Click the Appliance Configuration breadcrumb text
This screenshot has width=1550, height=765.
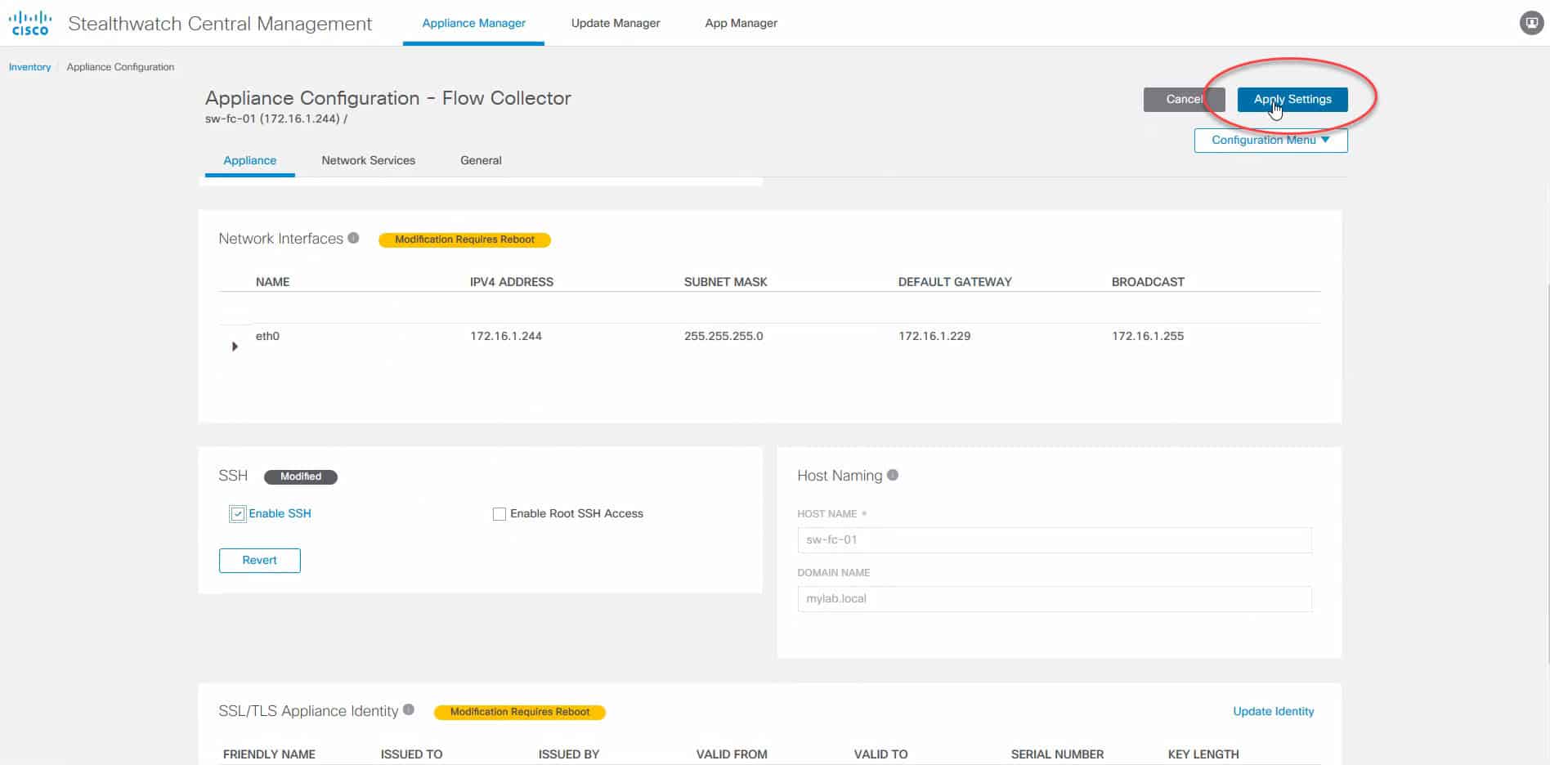[x=120, y=67]
